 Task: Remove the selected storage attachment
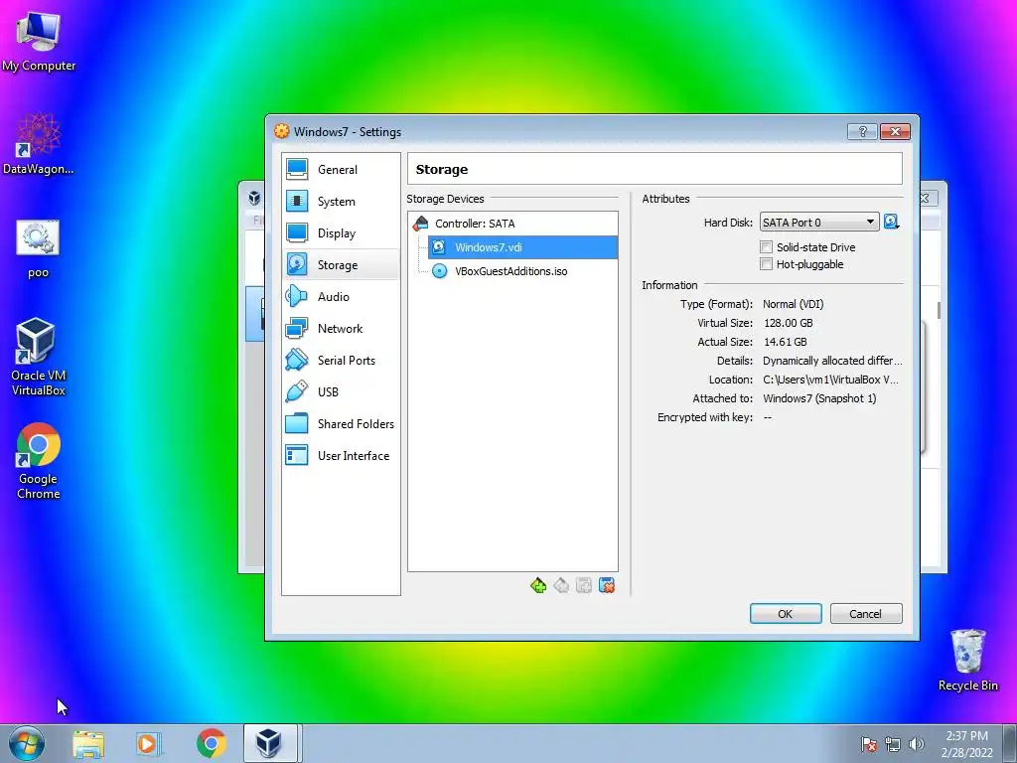tap(607, 586)
